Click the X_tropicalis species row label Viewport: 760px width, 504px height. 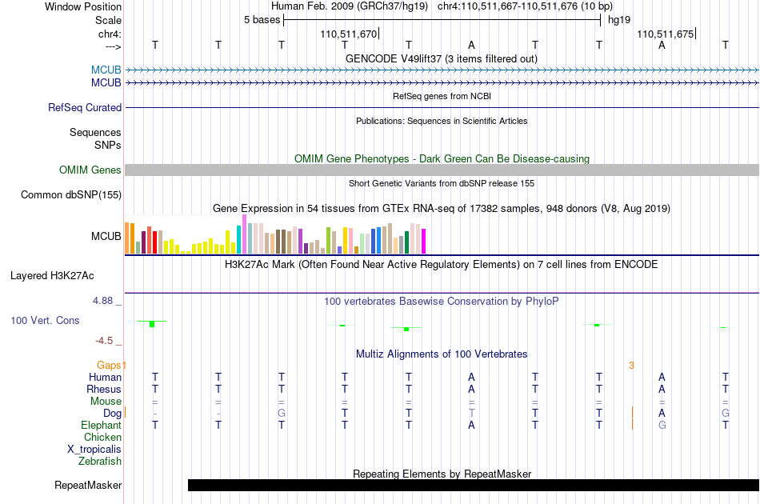[x=94, y=450]
